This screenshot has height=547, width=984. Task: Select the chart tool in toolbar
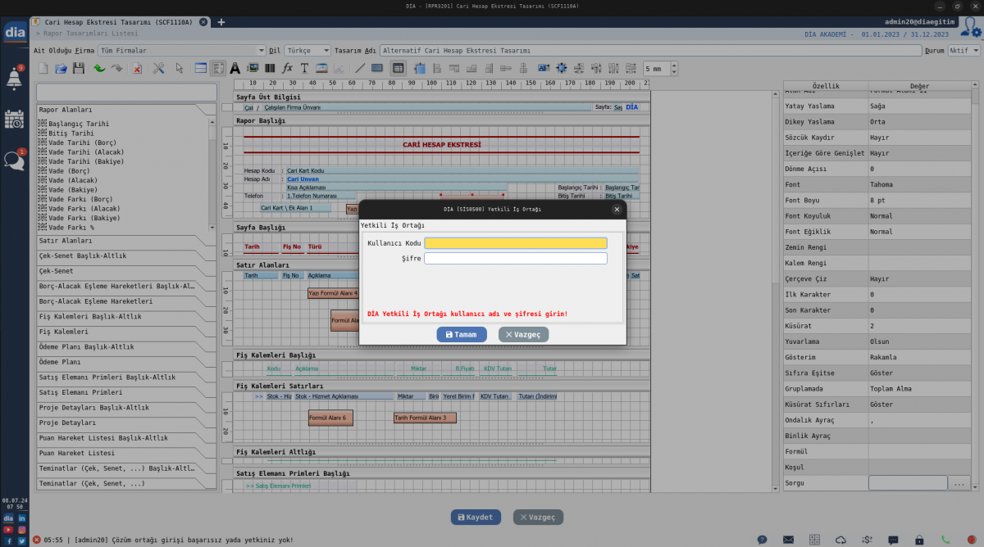tap(339, 68)
